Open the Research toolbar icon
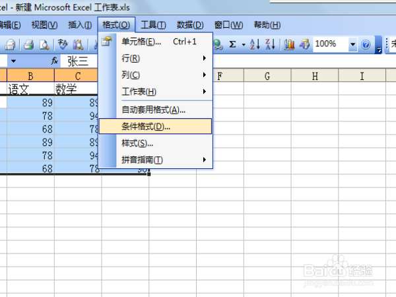 [x=79, y=45]
